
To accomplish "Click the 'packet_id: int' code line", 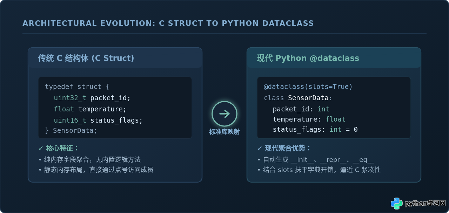I will point(301,109).
